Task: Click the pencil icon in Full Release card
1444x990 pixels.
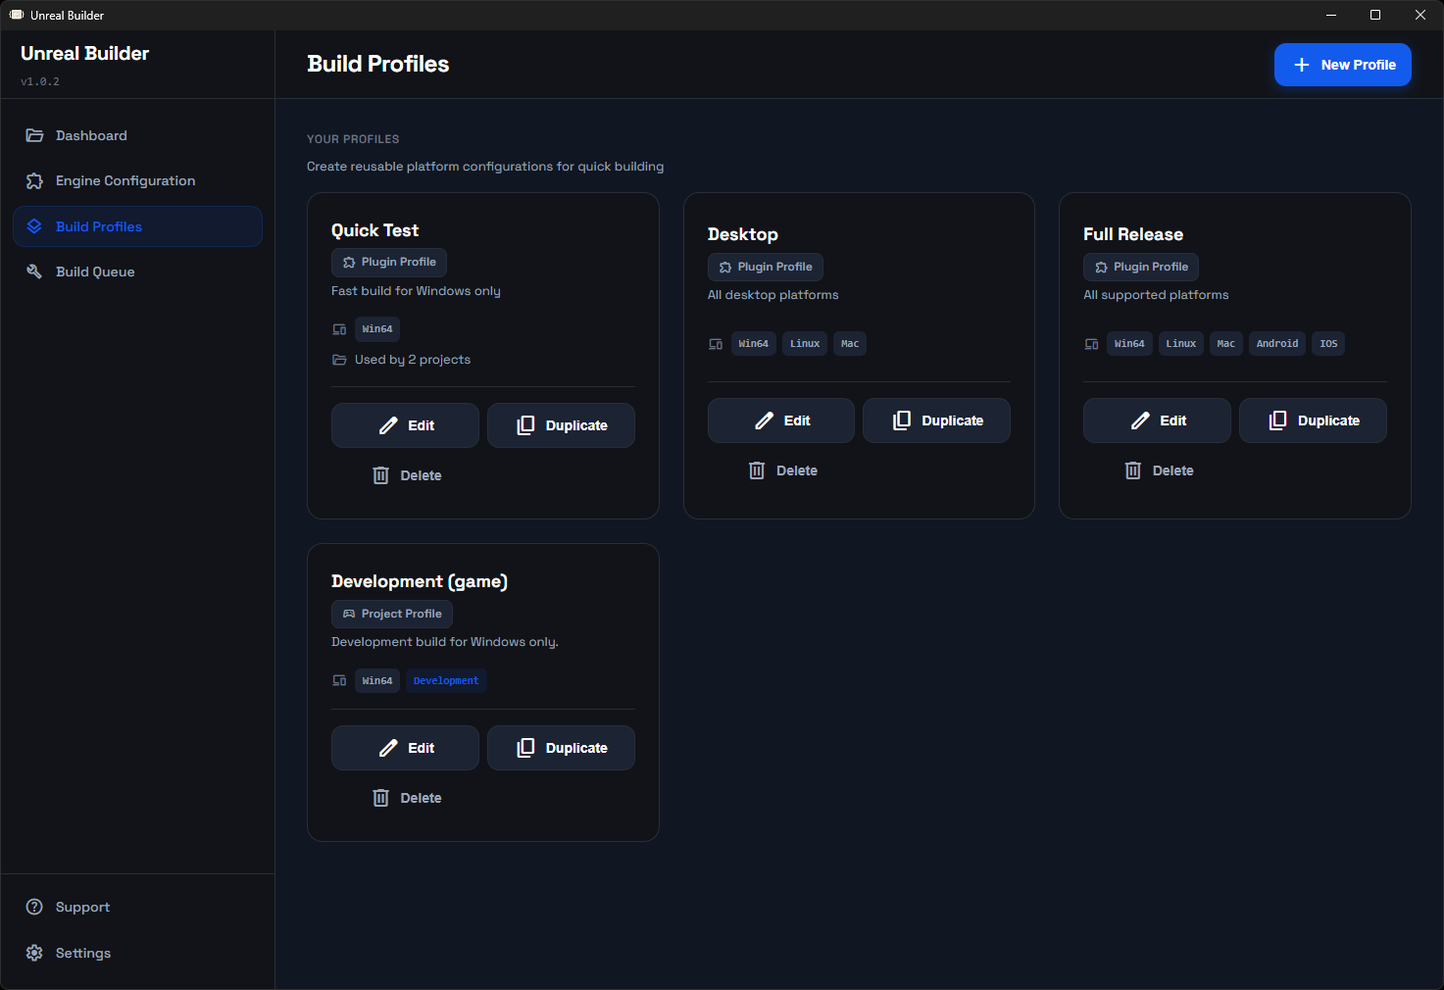Action: click(1140, 421)
